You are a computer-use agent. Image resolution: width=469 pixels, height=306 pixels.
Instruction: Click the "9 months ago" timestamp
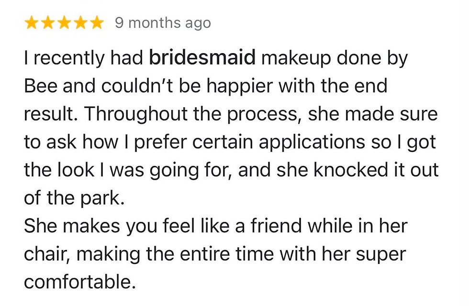[163, 23]
